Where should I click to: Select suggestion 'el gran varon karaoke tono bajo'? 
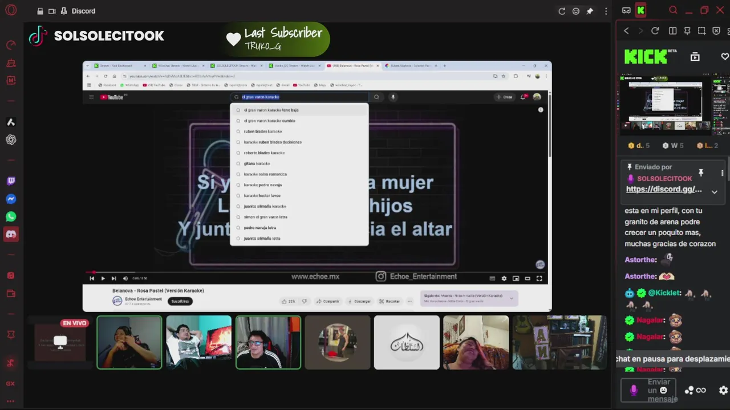tap(299, 110)
